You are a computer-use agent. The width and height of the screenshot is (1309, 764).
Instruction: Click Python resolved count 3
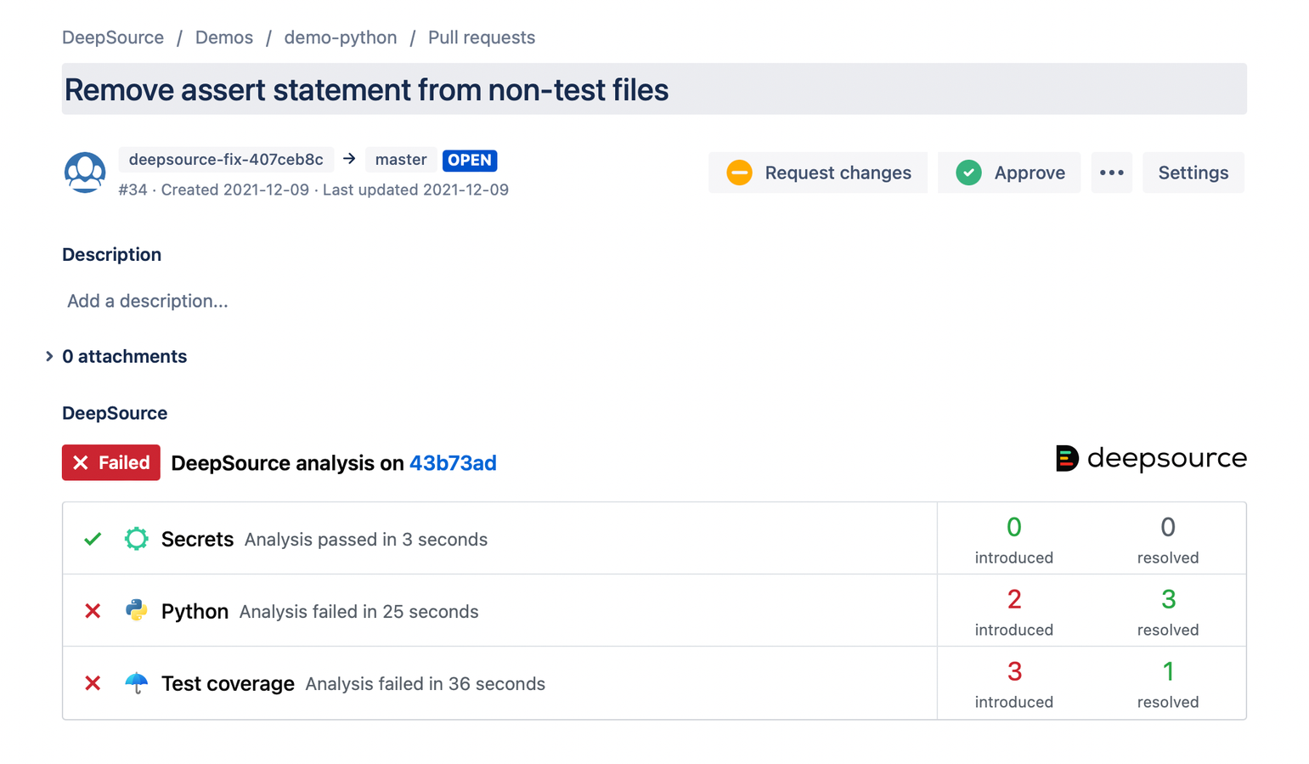click(x=1168, y=599)
